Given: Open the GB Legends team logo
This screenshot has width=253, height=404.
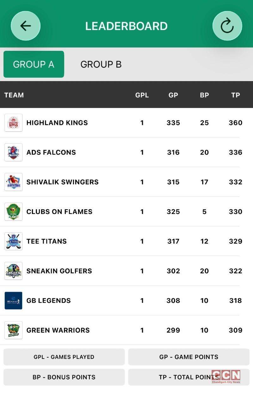Looking at the screenshot, I should [14, 301].
